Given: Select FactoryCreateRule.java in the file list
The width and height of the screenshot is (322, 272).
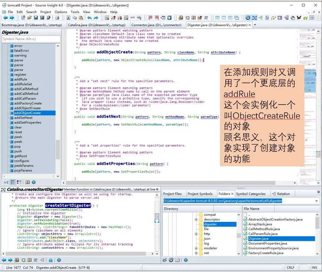Looking at the screenshot, I should (x=266, y=253).
